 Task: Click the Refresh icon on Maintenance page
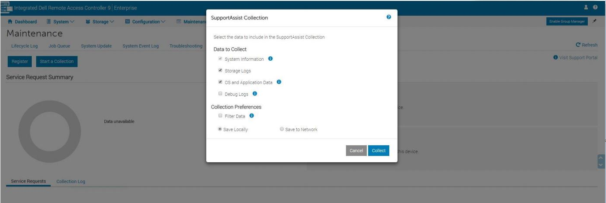(578, 45)
